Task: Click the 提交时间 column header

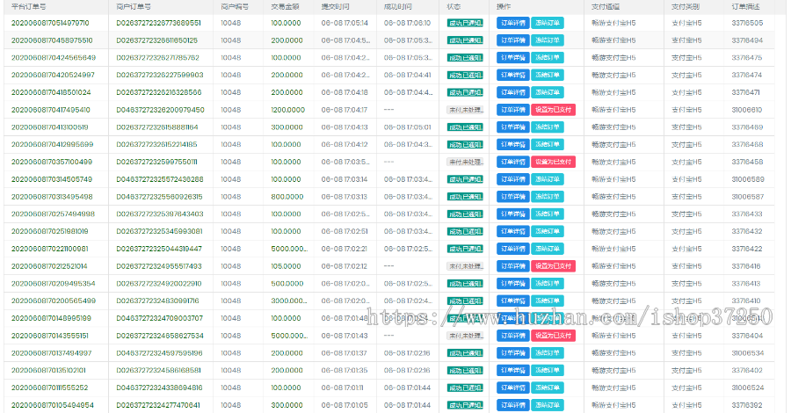Action: pyautogui.click(x=336, y=6)
